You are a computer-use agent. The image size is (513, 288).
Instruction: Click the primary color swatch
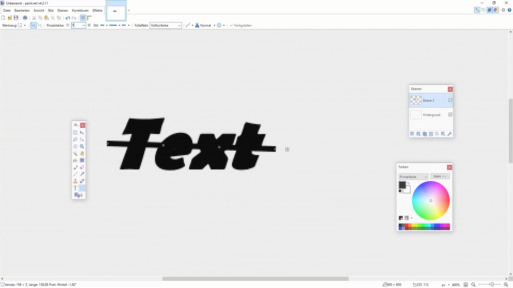pyautogui.click(x=402, y=185)
